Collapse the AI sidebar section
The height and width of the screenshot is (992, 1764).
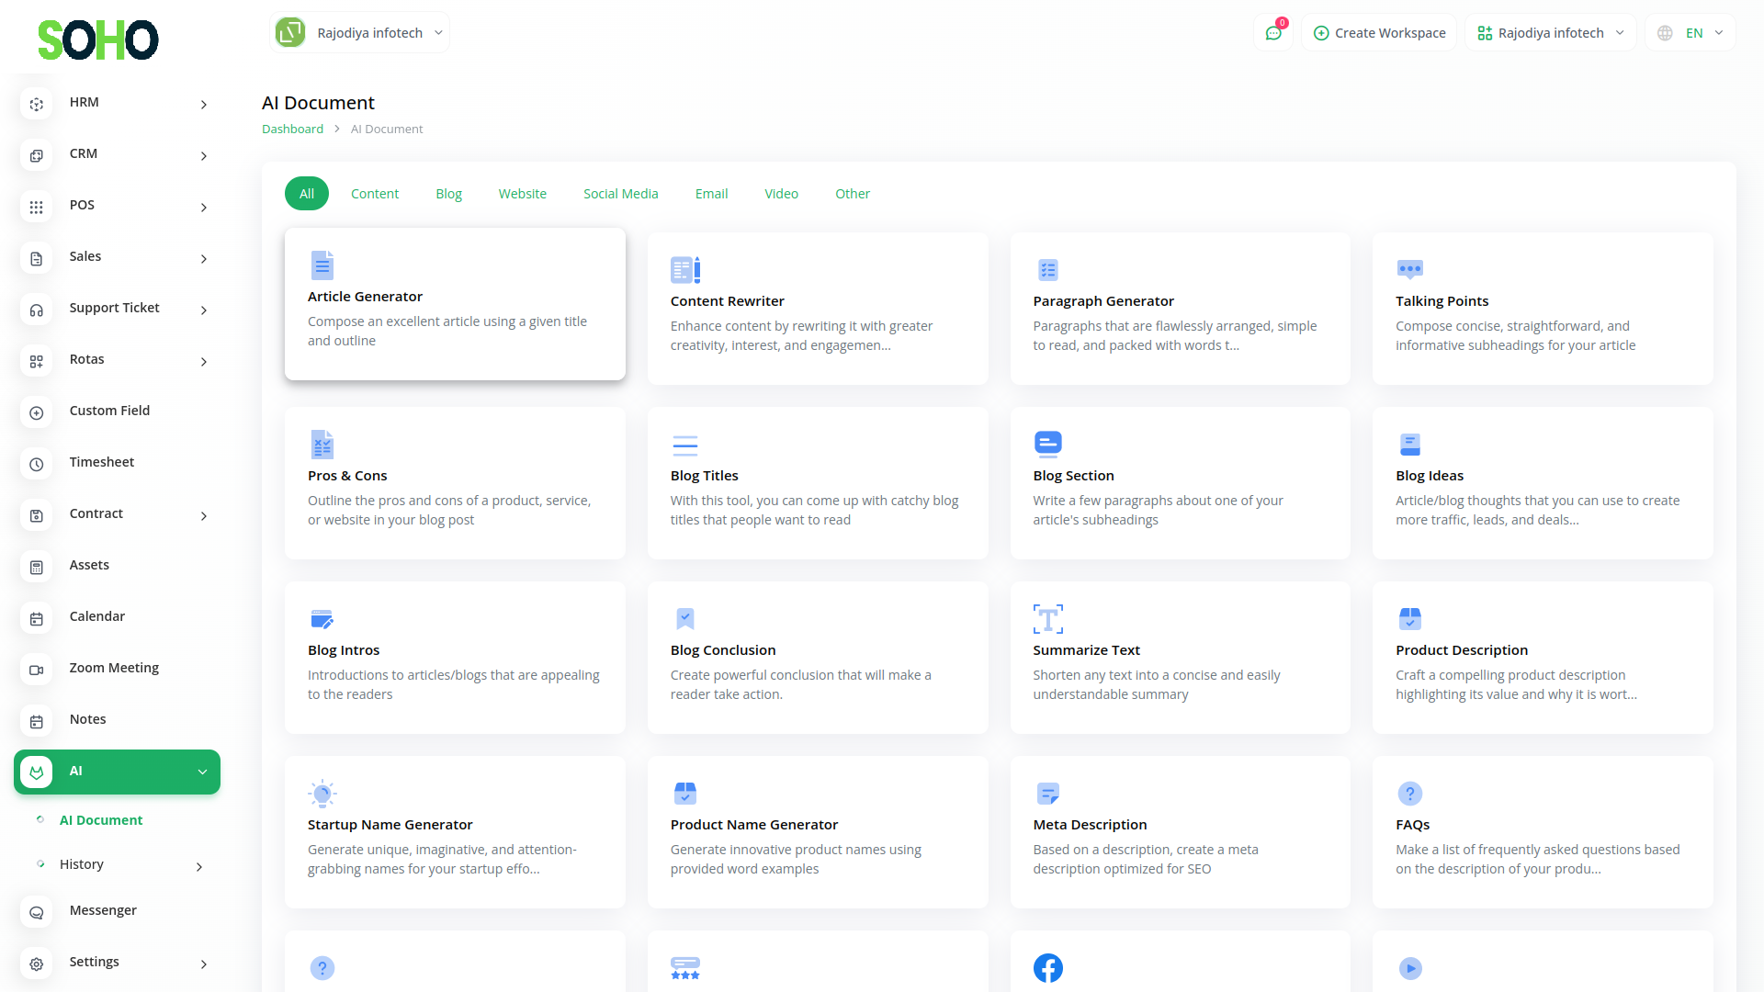click(x=117, y=772)
